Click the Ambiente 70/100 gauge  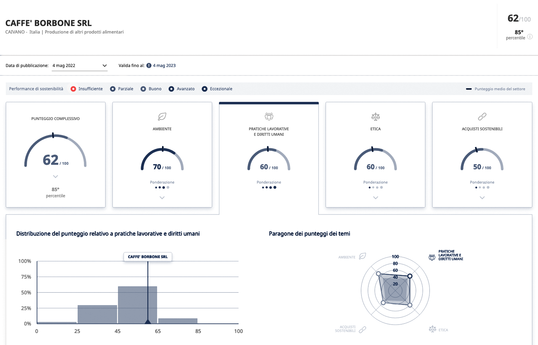162,159
